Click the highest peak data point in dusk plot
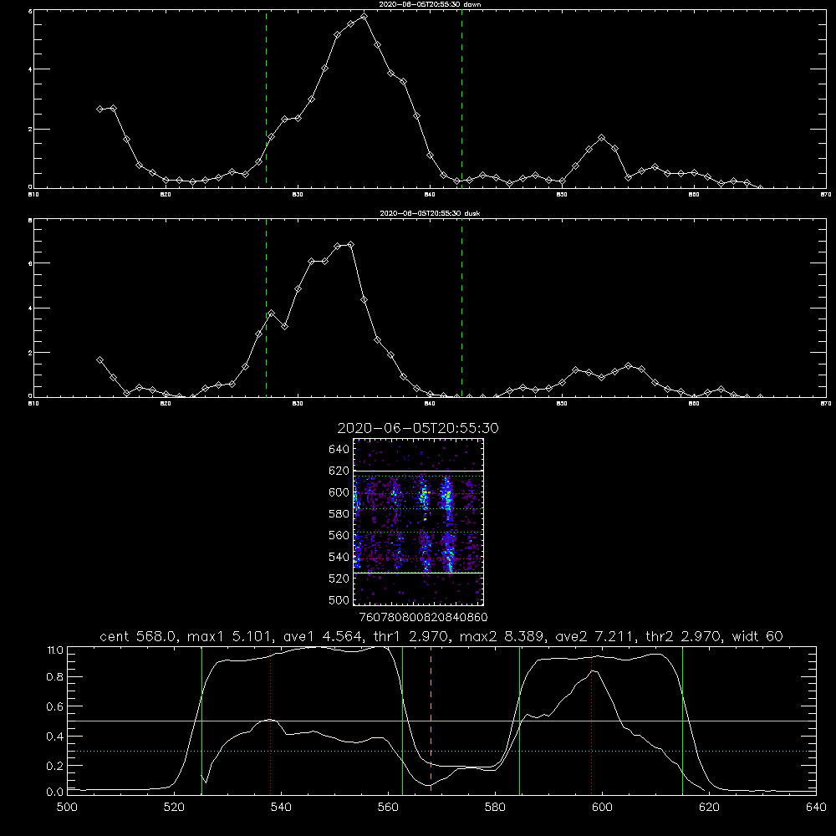The width and height of the screenshot is (836, 836). point(350,245)
